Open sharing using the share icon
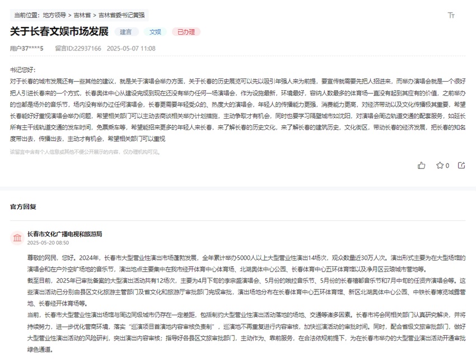Screen dimensions: 476x359 click(461, 165)
